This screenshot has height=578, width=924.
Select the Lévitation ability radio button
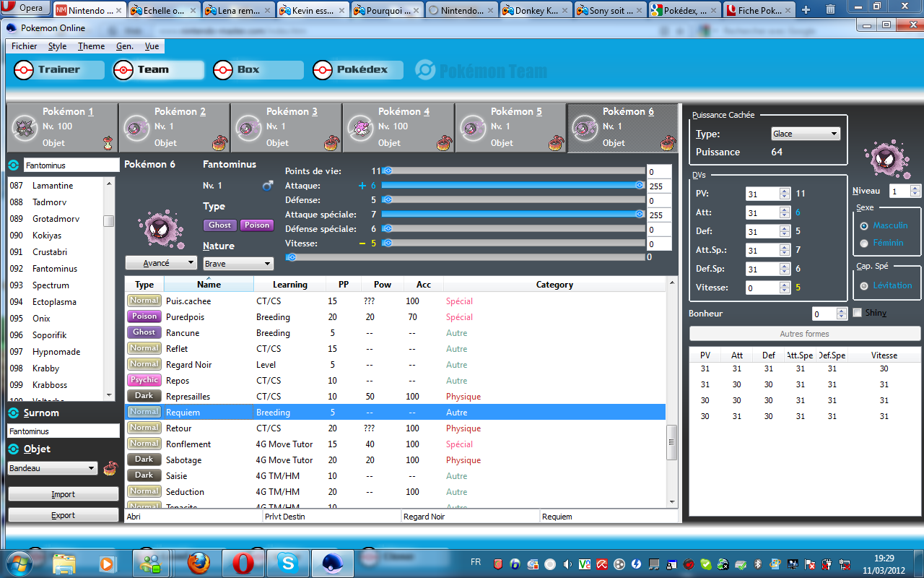pos(864,285)
